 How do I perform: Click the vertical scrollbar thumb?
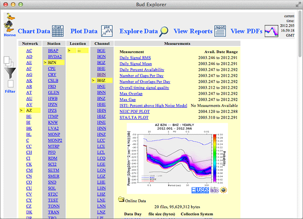[x=300, y=33]
